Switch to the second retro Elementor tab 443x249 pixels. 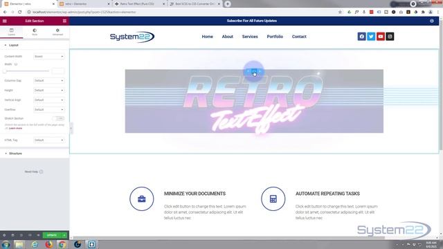tap(84, 4)
